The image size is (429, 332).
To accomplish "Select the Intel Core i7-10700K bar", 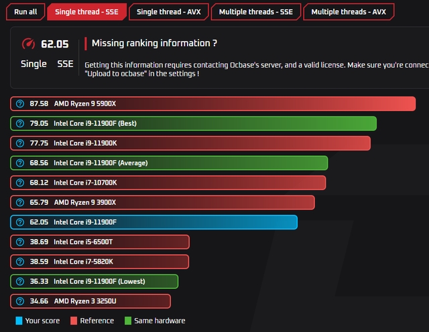I will [168, 183].
